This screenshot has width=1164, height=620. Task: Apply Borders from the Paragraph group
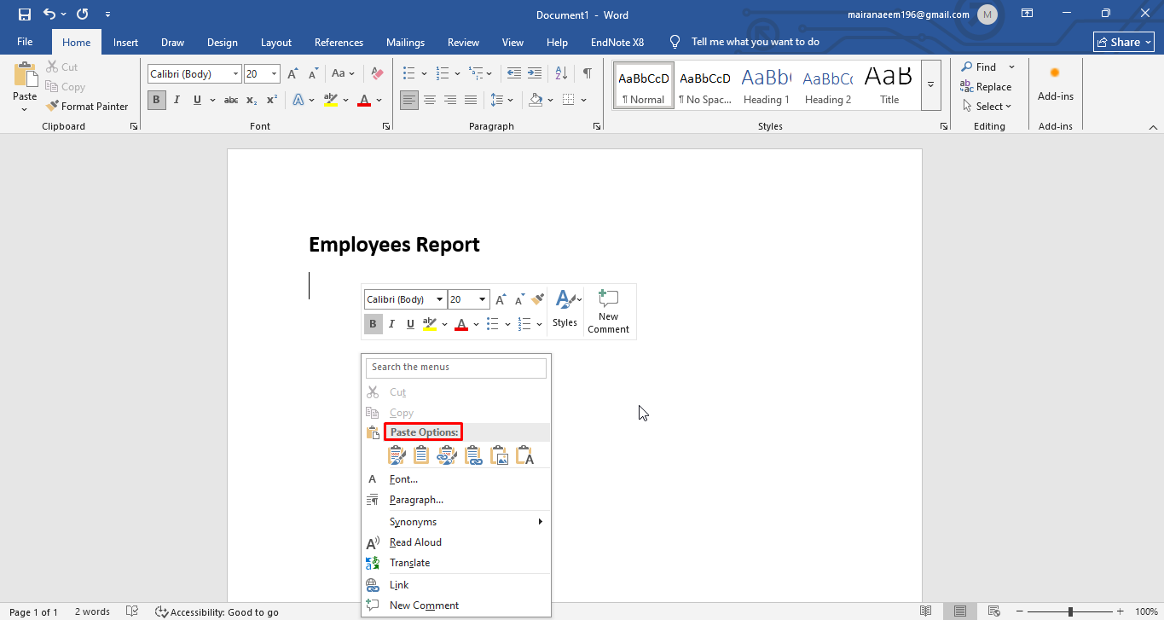click(569, 100)
